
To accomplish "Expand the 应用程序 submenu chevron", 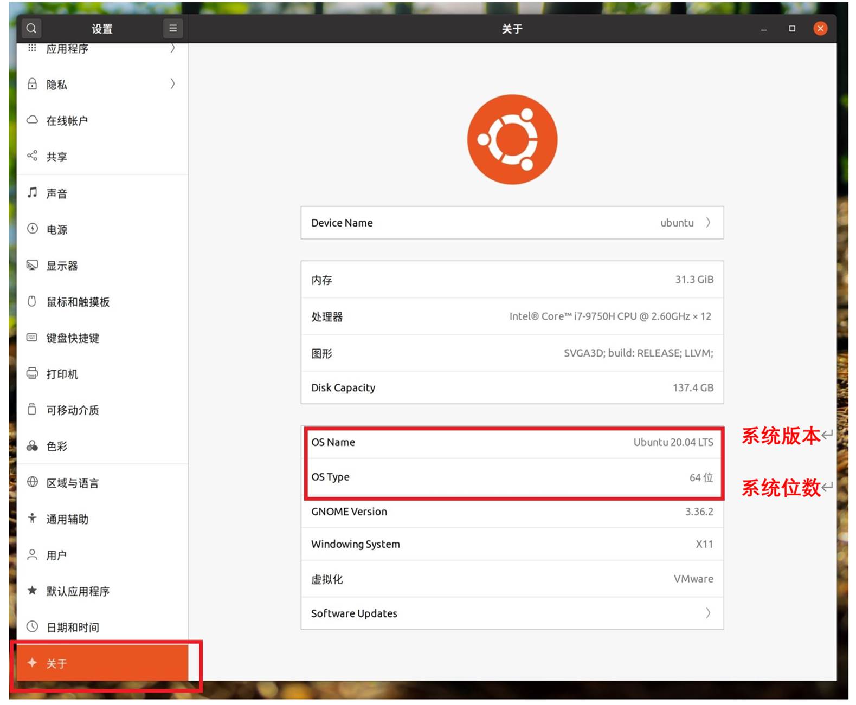I will [173, 48].
